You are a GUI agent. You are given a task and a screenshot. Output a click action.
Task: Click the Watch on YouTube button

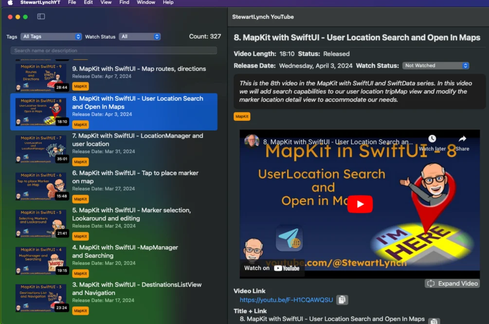pos(272,268)
